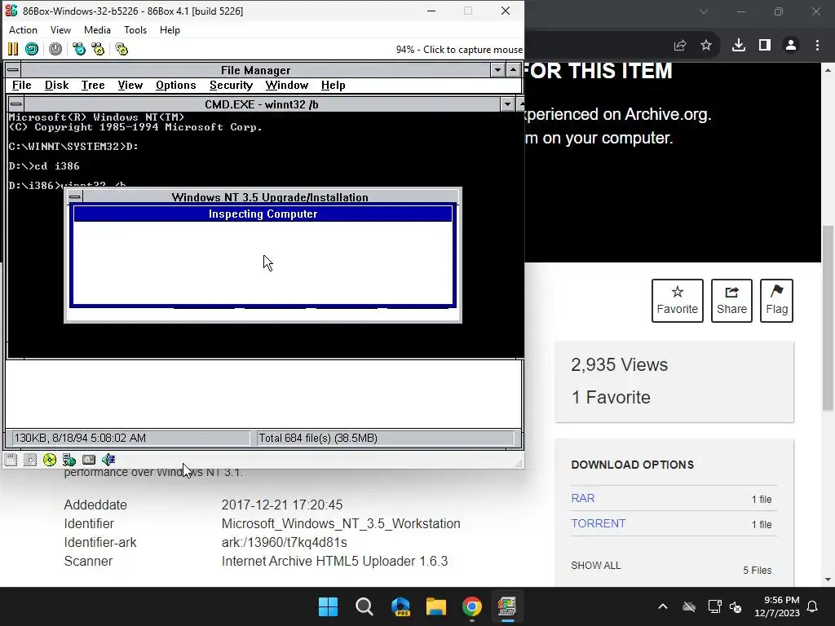835x626 pixels.
Task: Click the 'Total 684 file(s) (38.5MB)' status text
Action: [318, 438]
